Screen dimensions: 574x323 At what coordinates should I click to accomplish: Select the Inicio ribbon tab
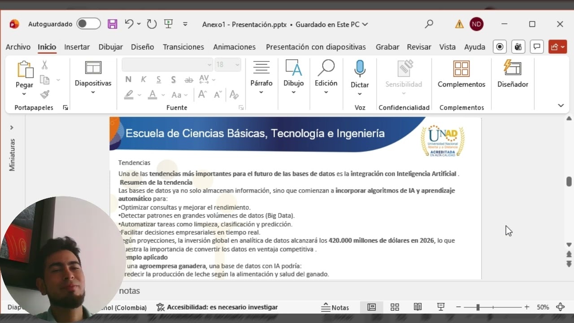pos(47,47)
